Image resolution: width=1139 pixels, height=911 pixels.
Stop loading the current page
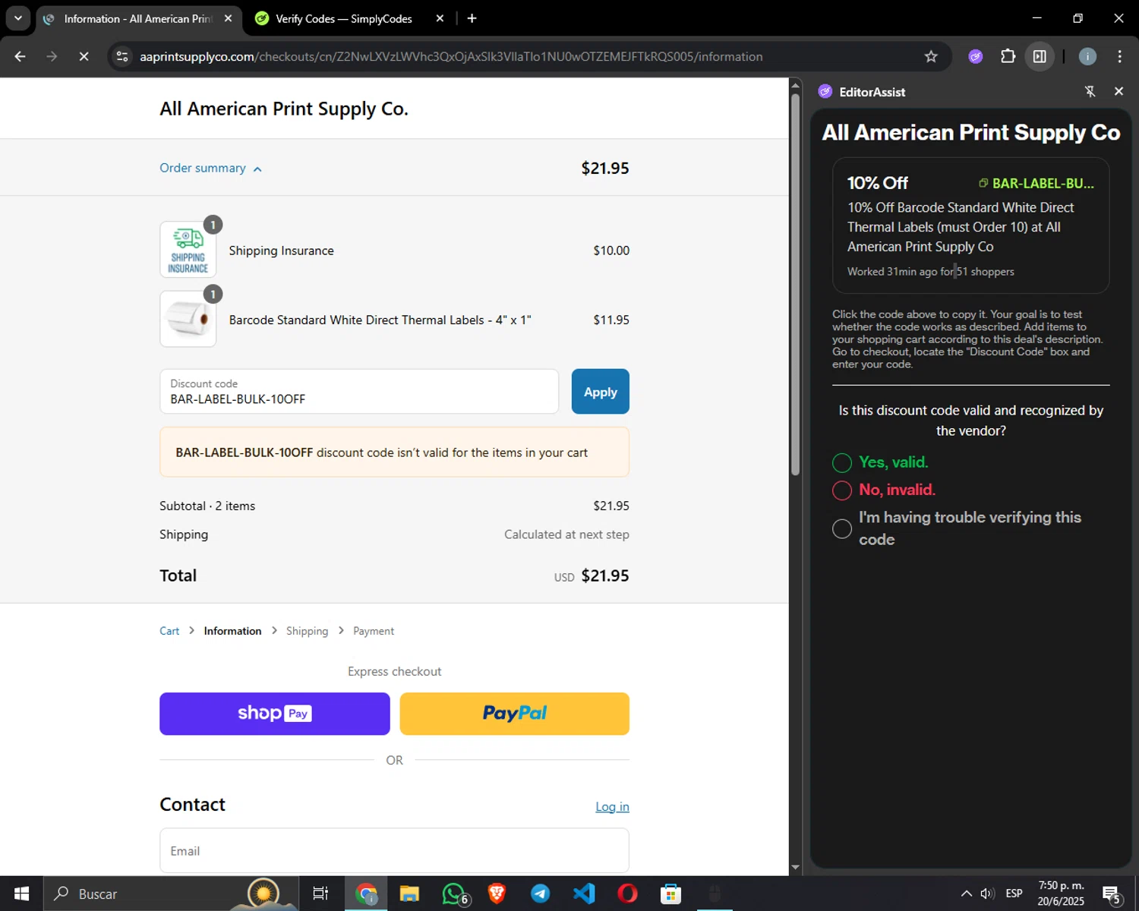[x=84, y=56]
